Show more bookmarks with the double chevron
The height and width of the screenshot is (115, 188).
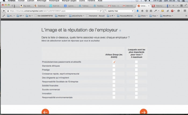[x=186, y=16]
